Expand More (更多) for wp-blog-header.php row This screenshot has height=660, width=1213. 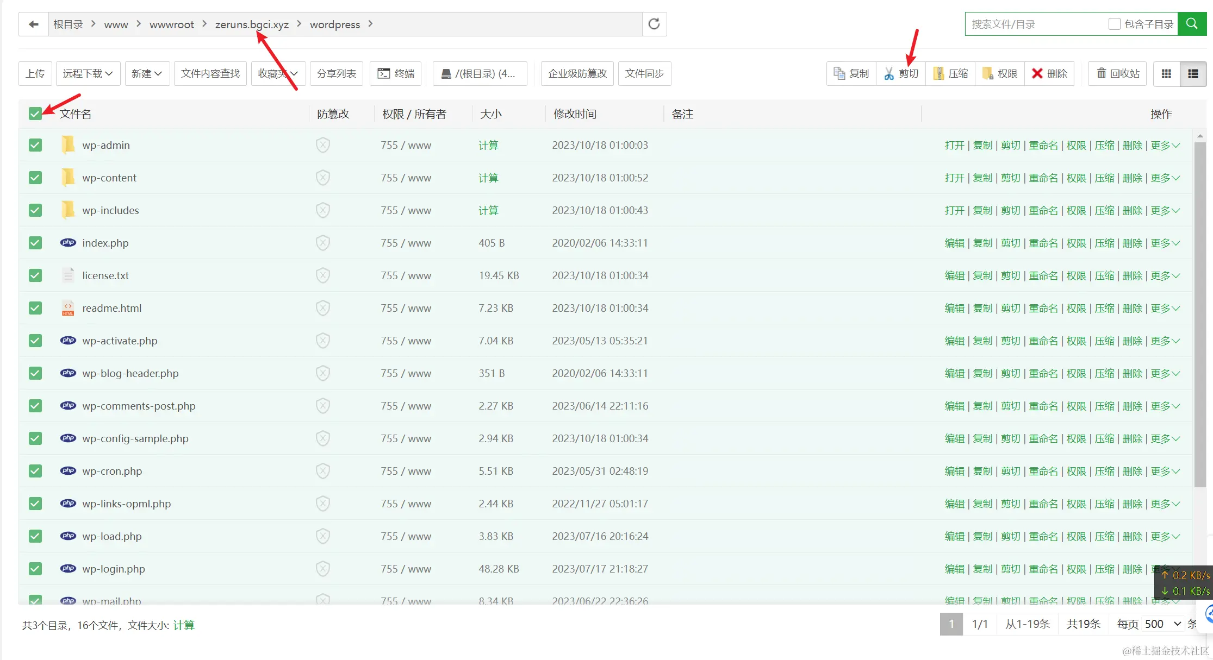(x=1165, y=373)
